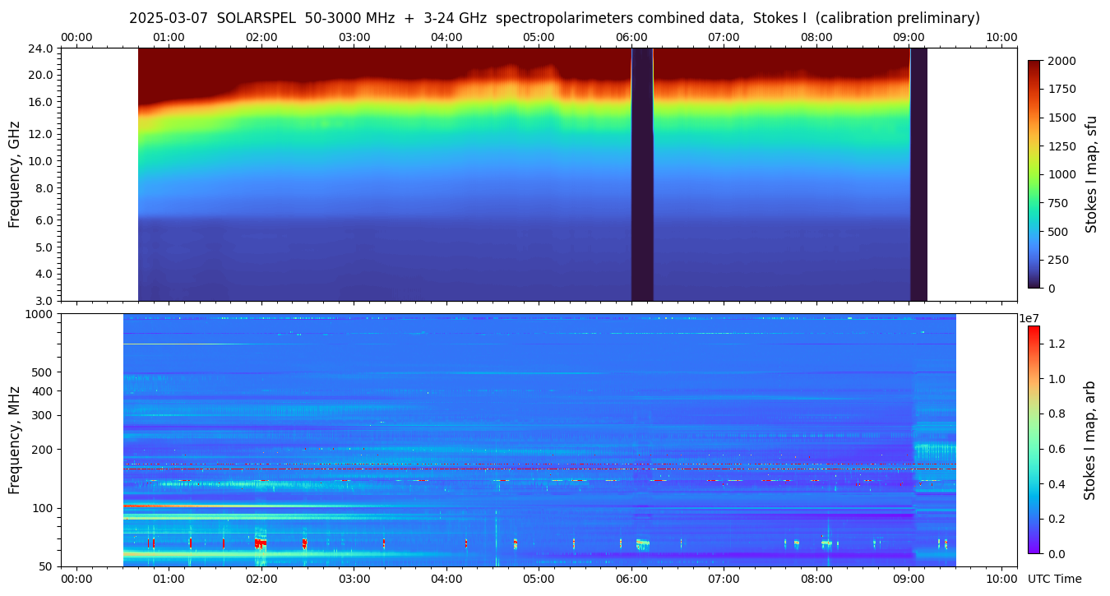This screenshot has height=596, width=1110.
Task: Click the 1000 tick label on the MHz axis
Action: (x=39, y=314)
